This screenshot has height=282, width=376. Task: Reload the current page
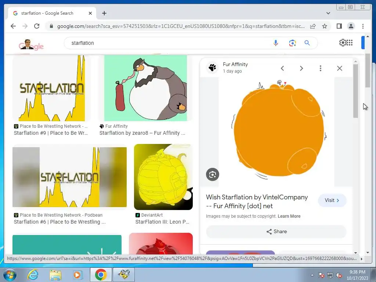(37, 26)
